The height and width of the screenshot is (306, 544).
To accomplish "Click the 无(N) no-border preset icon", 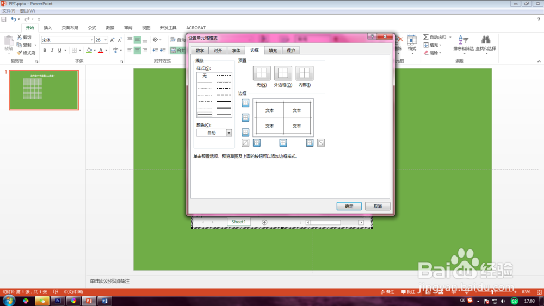I will point(262,73).
